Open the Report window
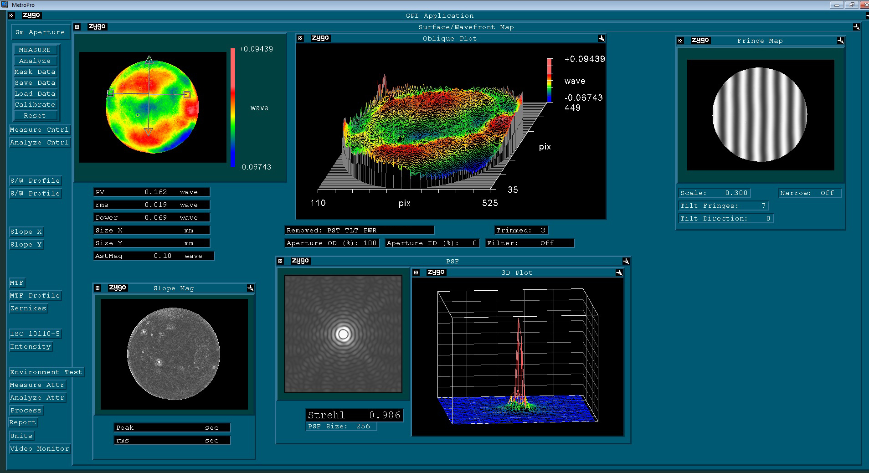The image size is (869, 473). (23, 422)
